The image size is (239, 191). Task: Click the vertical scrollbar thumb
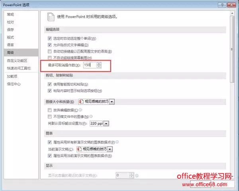pyautogui.click(x=232, y=49)
